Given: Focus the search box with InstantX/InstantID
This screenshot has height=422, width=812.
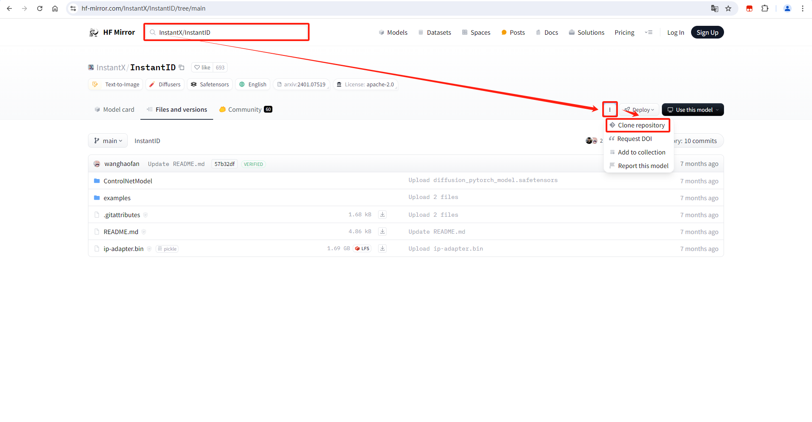Looking at the screenshot, I should point(227,32).
